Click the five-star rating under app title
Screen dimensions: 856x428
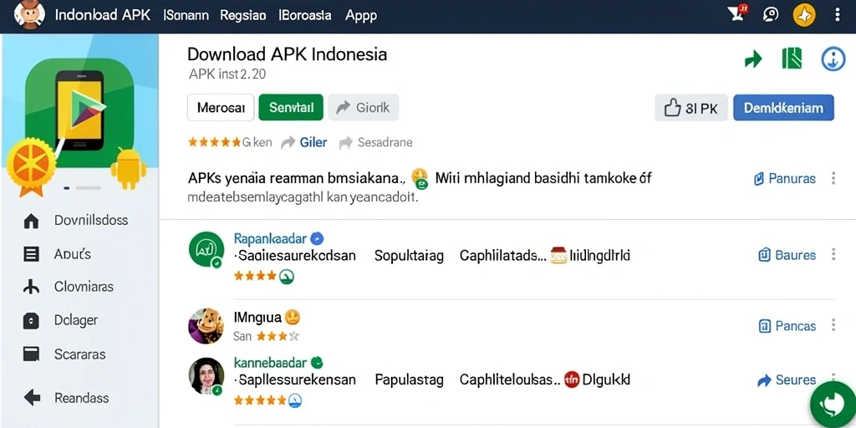click(214, 142)
